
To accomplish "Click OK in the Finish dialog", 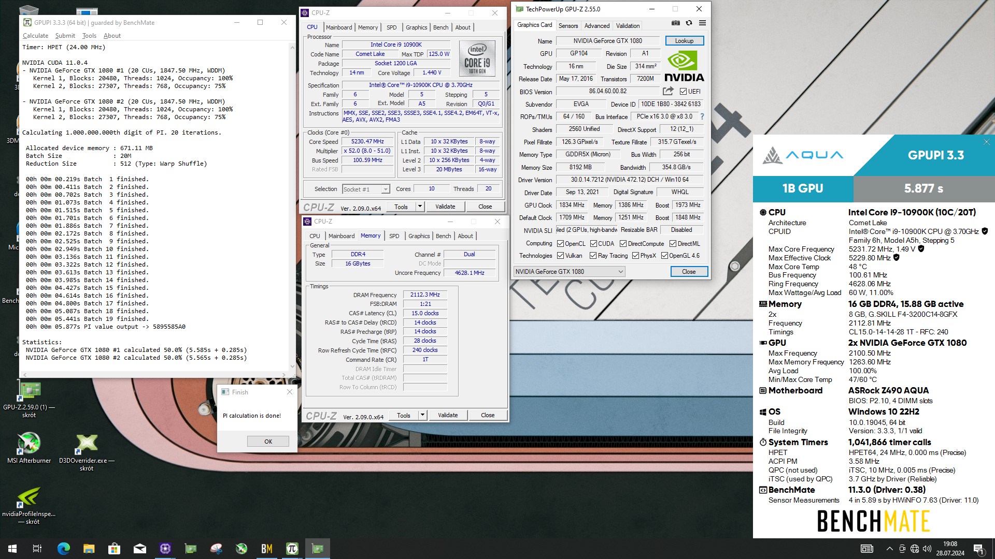I will pyautogui.click(x=268, y=442).
